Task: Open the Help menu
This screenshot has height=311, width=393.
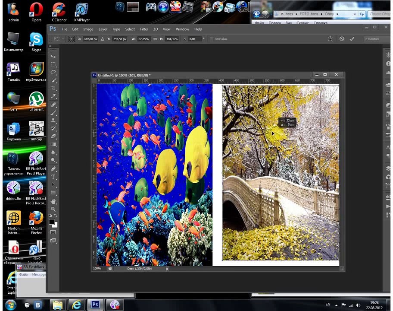Action: pos(198,29)
